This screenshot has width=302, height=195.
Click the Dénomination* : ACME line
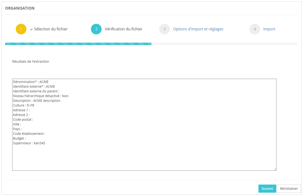30,82
